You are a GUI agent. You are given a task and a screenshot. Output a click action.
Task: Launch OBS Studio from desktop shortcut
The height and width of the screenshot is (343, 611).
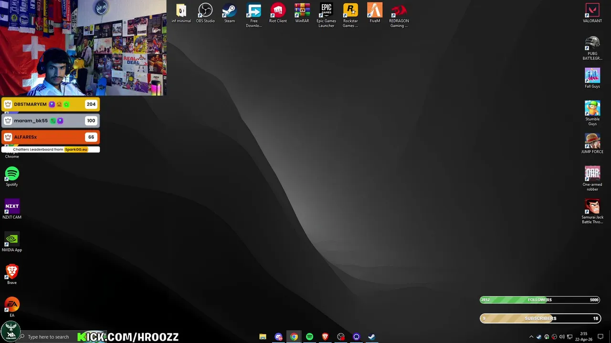(x=205, y=13)
